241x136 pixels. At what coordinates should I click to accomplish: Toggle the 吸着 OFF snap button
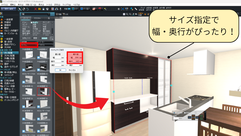(67, 9)
